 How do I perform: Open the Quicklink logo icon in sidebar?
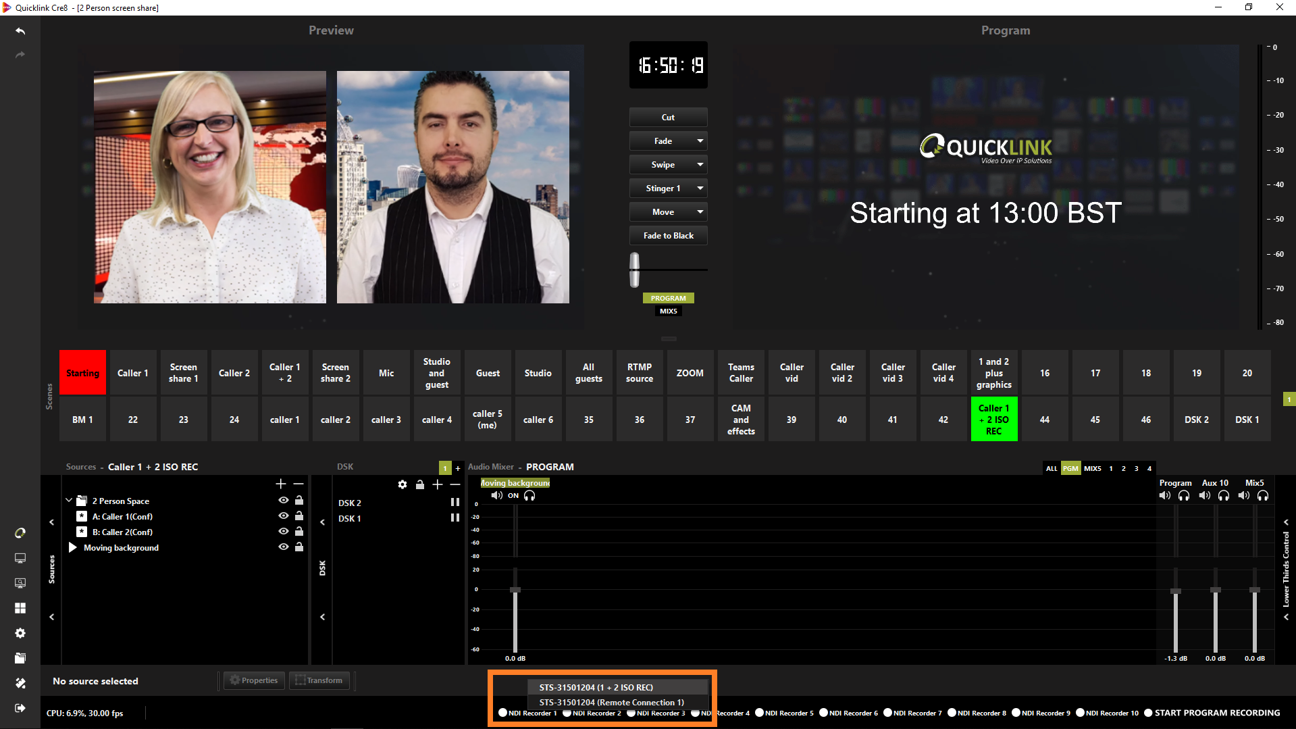tap(20, 533)
